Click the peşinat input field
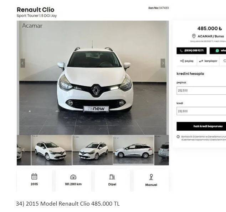Image resolution: width=226 pixels, height=212 pixels. (x=201, y=91)
